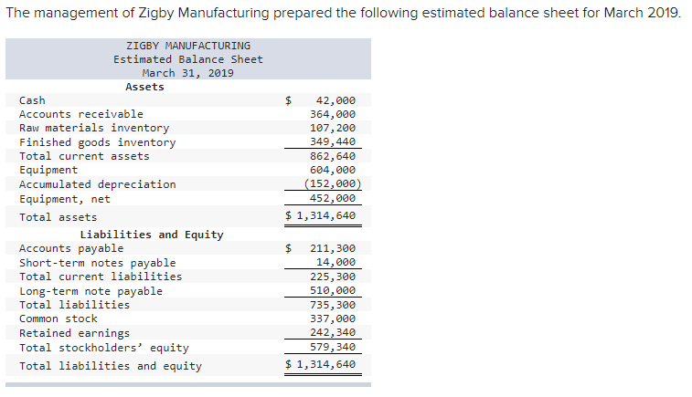Click the 'Long-term note payable' label
The image size is (692, 397).
coord(90,292)
